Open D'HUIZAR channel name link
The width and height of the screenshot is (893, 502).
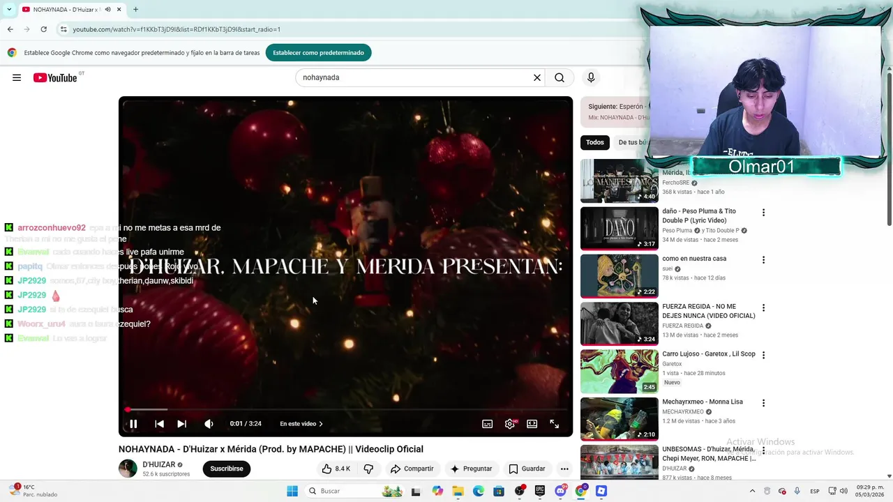159,464
